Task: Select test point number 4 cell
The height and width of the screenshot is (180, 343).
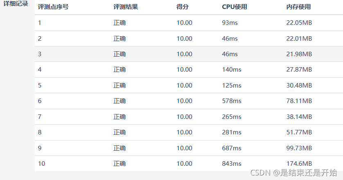Action: (40, 70)
